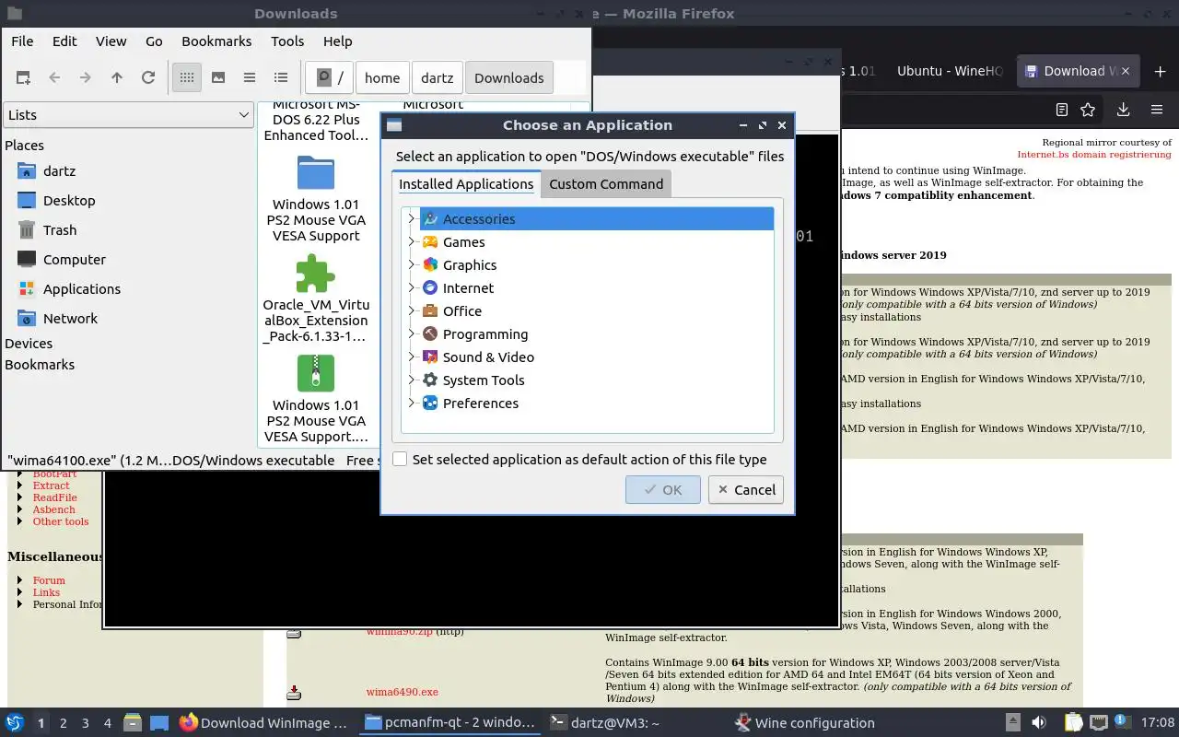Navigate to home path segment

coord(382,78)
